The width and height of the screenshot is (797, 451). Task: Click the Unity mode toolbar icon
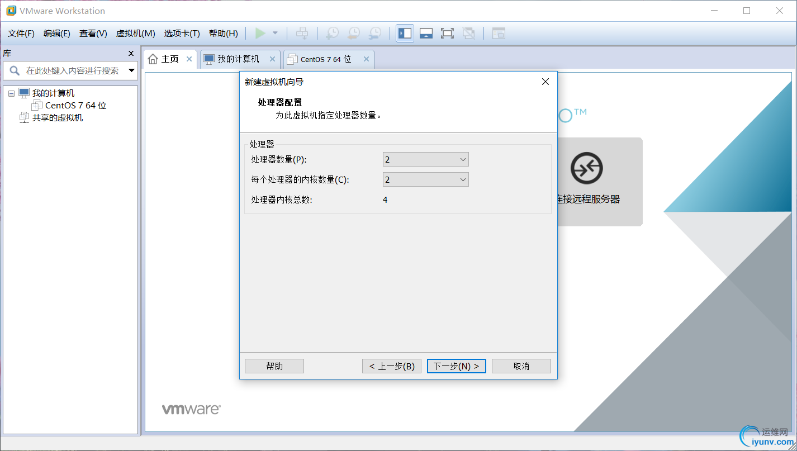click(x=468, y=34)
